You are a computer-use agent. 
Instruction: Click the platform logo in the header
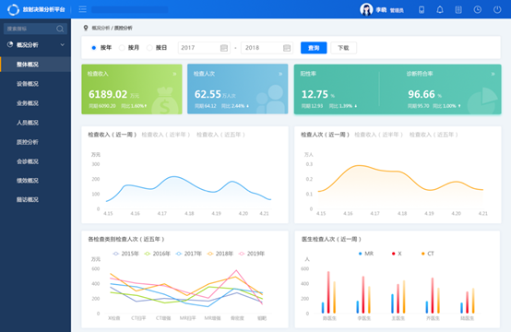point(13,9)
